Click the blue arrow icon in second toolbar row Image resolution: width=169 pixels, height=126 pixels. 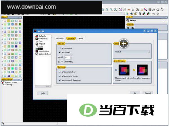pyautogui.click(x=128, y=14)
